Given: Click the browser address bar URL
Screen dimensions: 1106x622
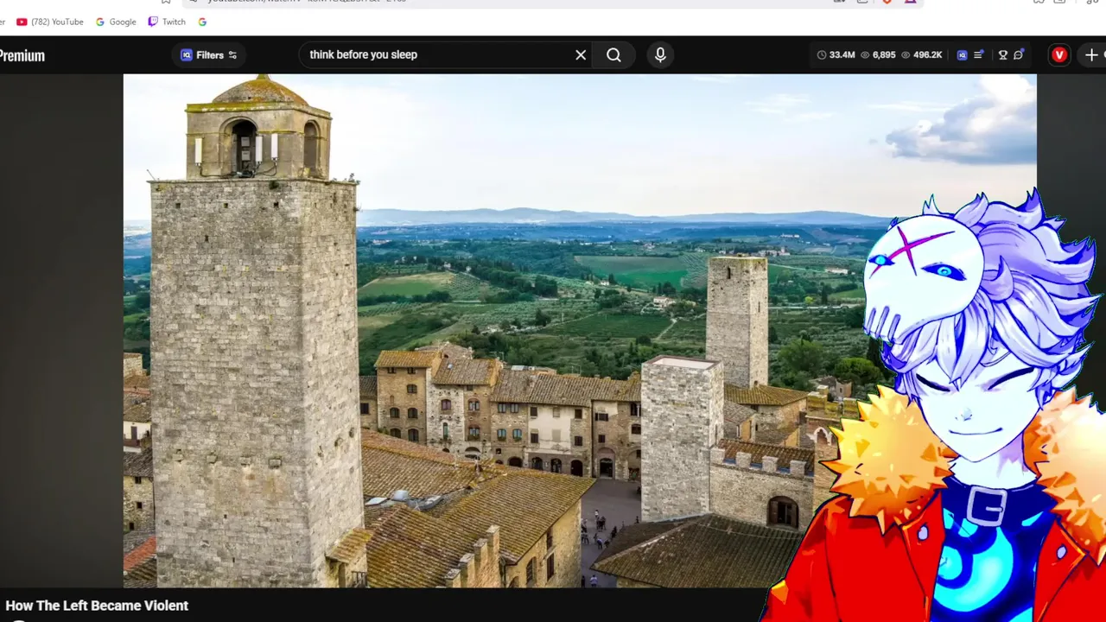Looking at the screenshot, I should [x=307, y=2].
